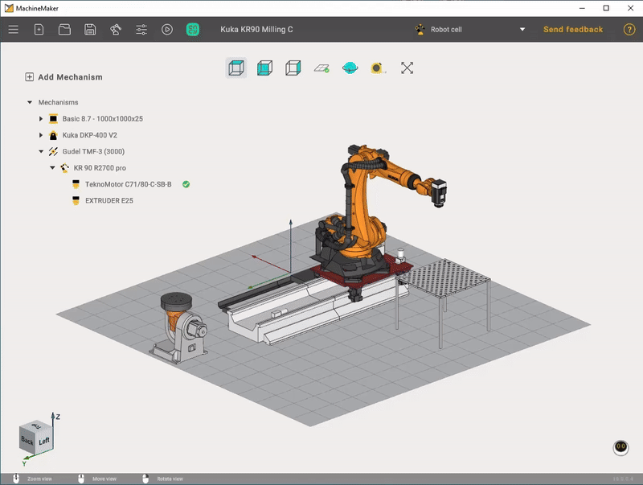Click Add Mechanism
This screenshot has width=643, height=485.
(63, 76)
